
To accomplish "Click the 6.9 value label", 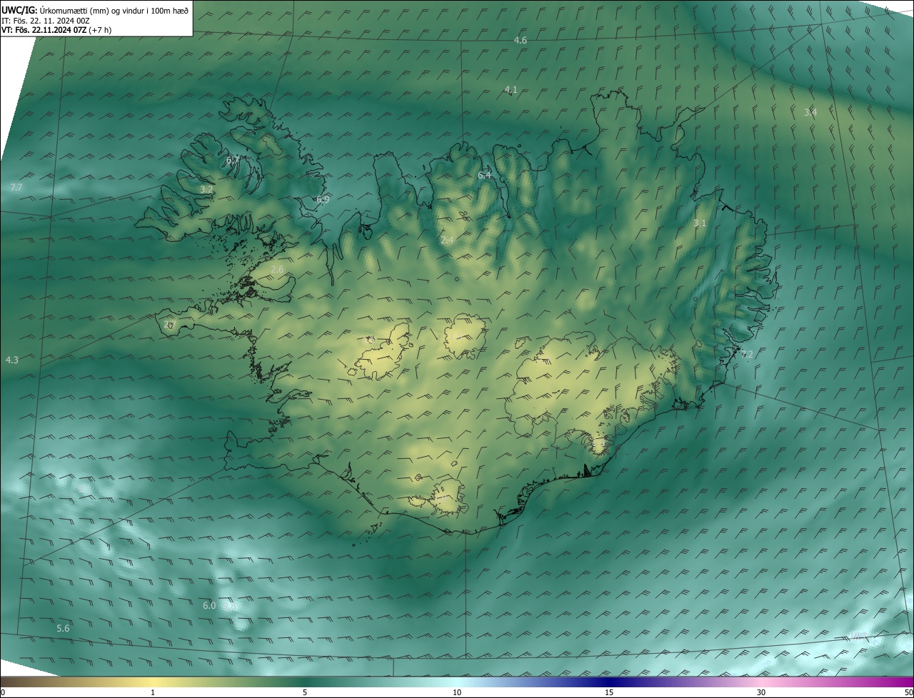I will 323,200.
